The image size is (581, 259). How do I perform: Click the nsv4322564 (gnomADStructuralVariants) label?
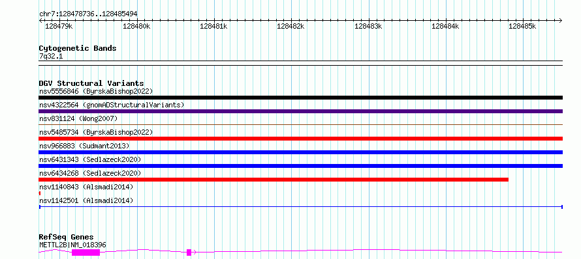point(112,105)
